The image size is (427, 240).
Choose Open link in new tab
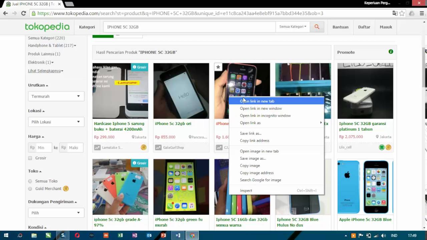(x=257, y=101)
